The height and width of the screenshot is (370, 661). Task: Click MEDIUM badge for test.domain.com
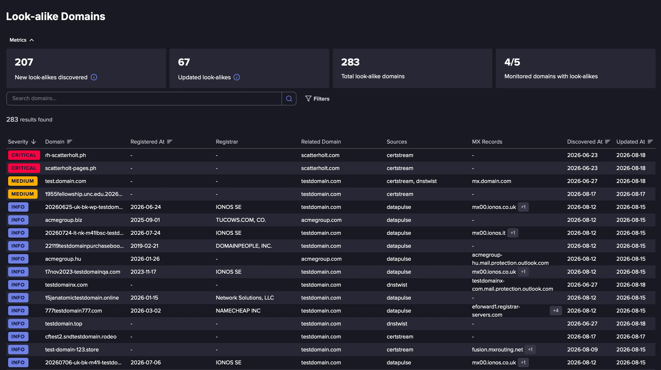click(x=23, y=181)
